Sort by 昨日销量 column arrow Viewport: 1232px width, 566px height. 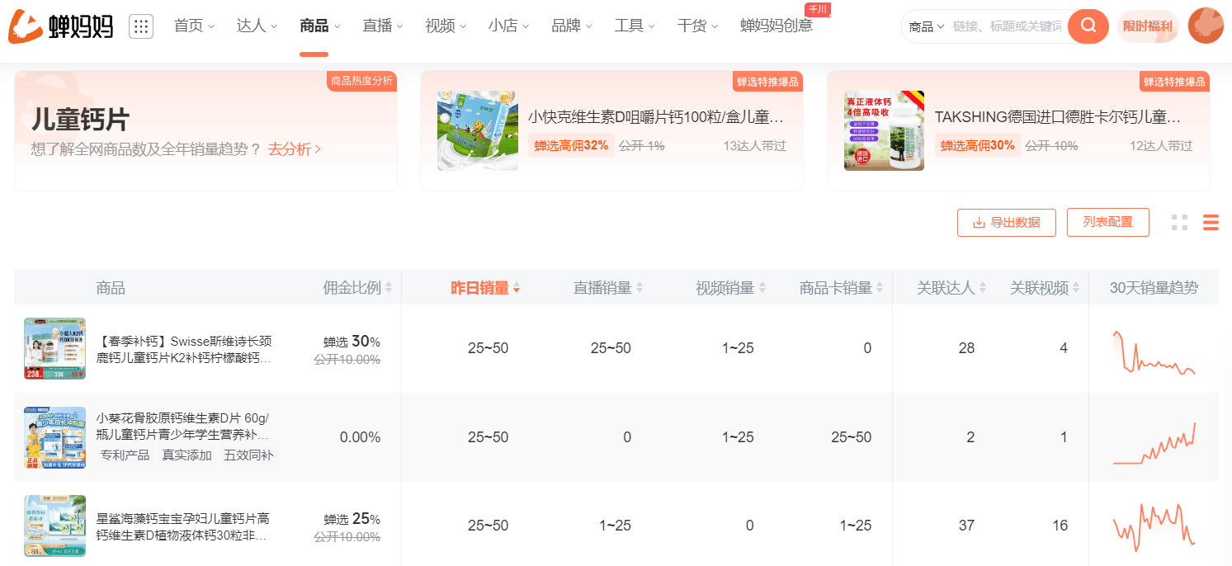tap(517, 288)
